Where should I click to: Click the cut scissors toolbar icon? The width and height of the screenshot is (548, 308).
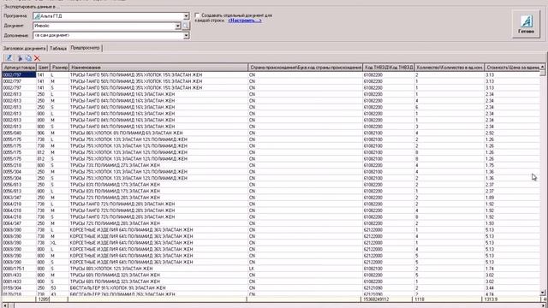20,58
